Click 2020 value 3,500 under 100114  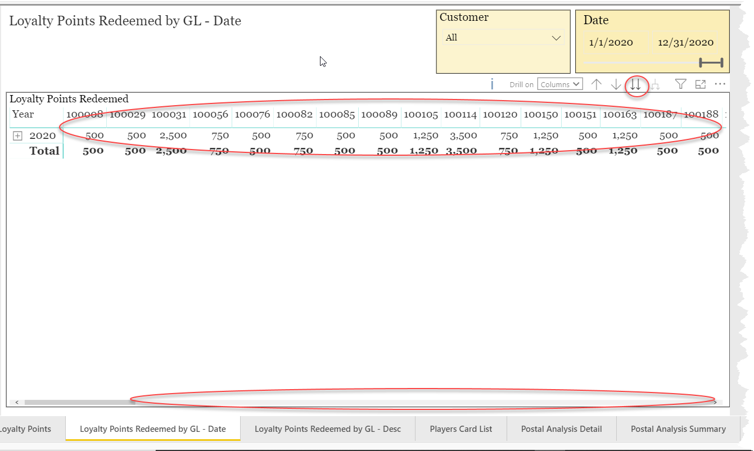click(x=463, y=136)
